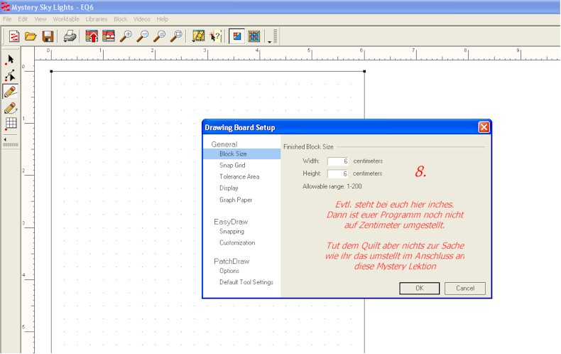The image size is (561, 354).
Task: Select Tolerance Area in setup list
Action: (x=239, y=176)
